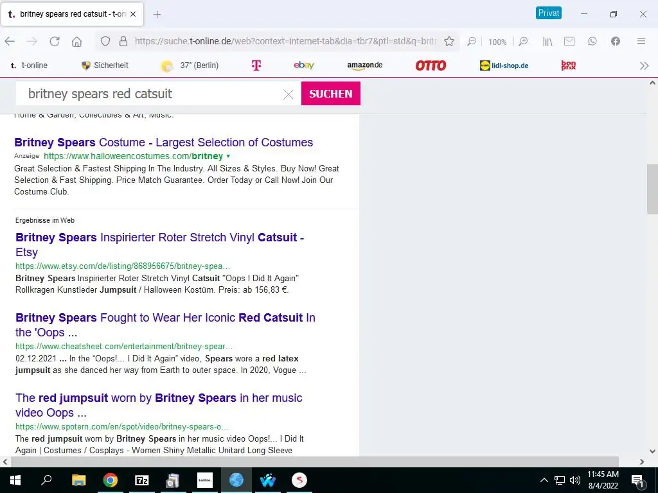The width and height of the screenshot is (658, 493).
Task: Open Google Chrome from the taskbar
Action: (111, 480)
